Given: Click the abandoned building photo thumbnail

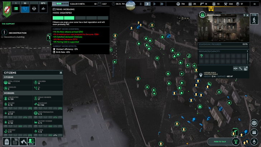Looking at the screenshot, I should click(x=223, y=28).
